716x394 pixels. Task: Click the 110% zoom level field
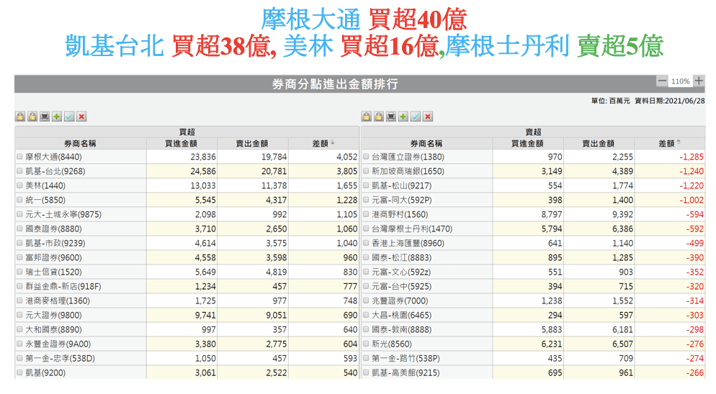click(680, 81)
